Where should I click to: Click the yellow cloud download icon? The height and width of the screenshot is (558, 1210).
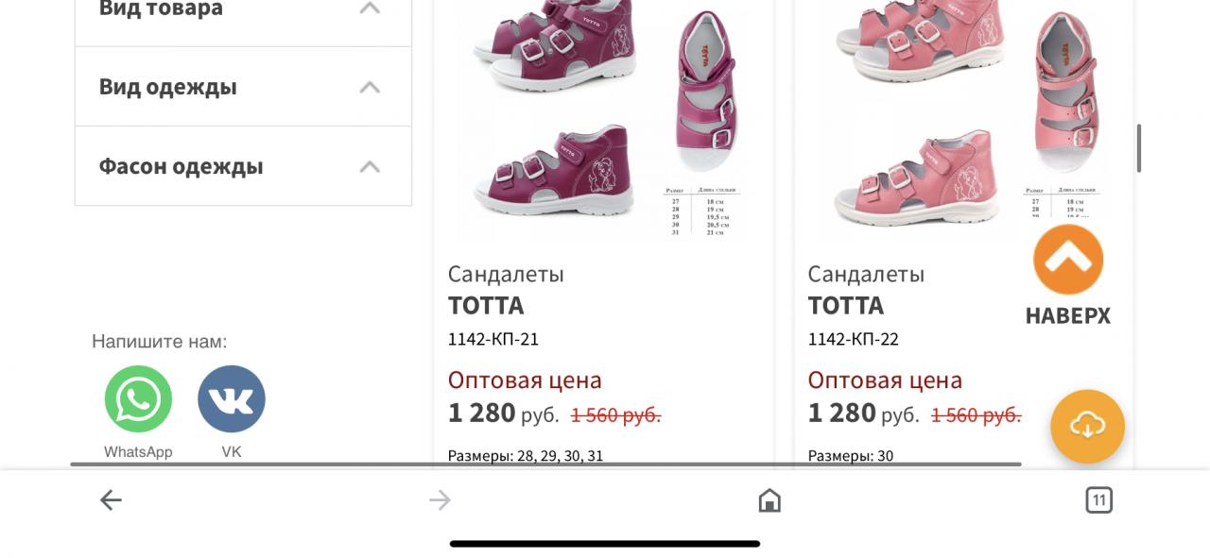click(x=1088, y=427)
